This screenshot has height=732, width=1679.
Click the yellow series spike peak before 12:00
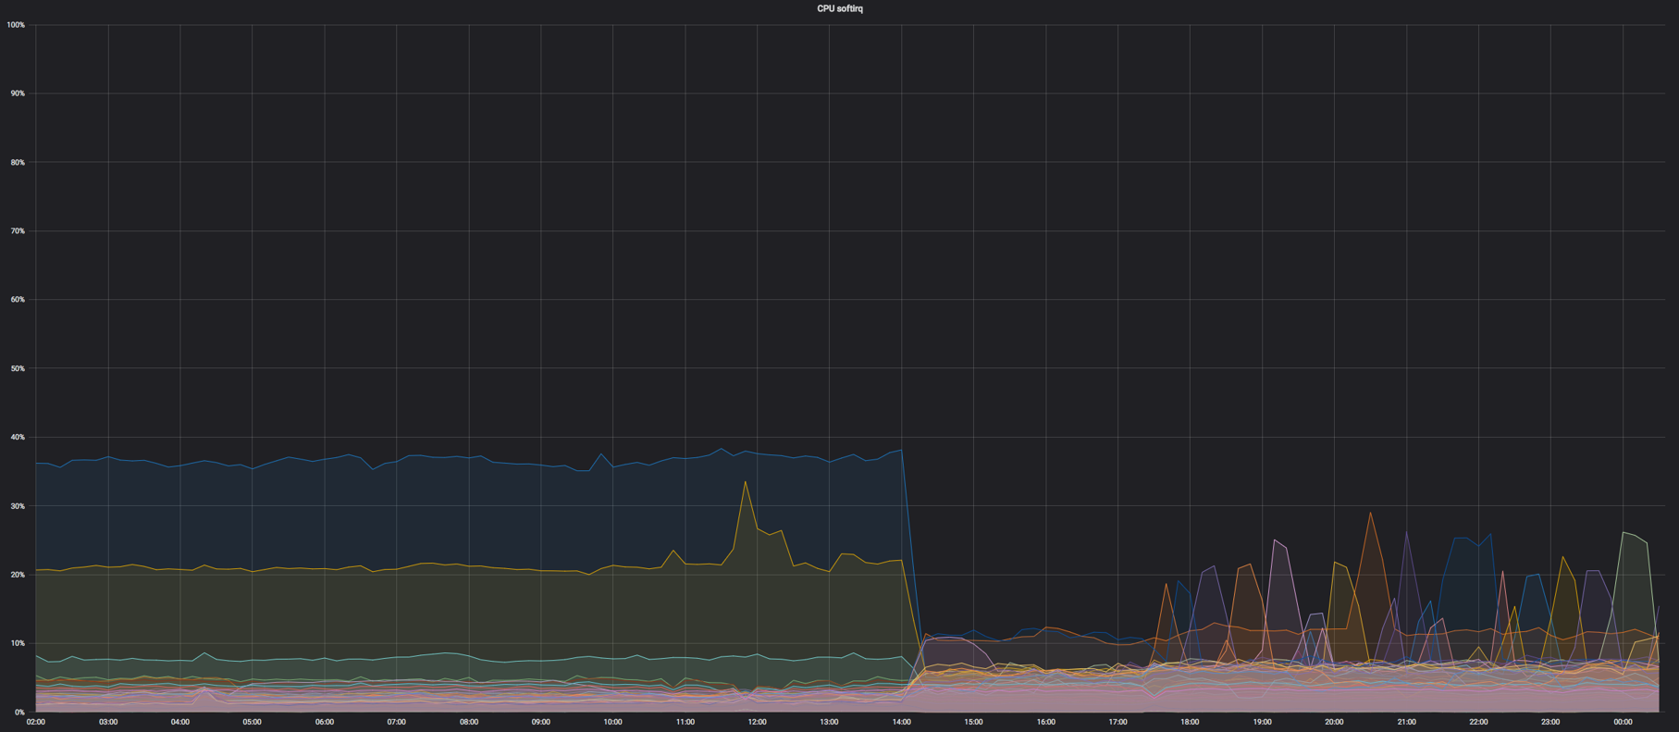coord(745,481)
